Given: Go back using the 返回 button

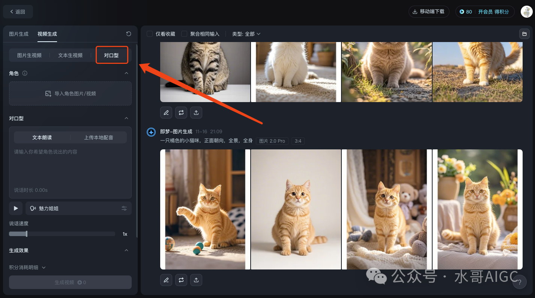Looking at the screenshot, I should click(18, 12).
